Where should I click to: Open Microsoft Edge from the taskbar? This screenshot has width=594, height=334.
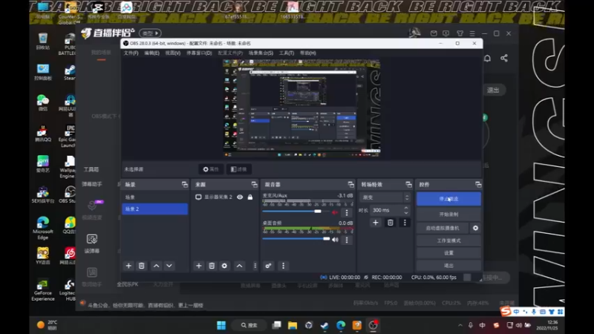tap(341, 325)
